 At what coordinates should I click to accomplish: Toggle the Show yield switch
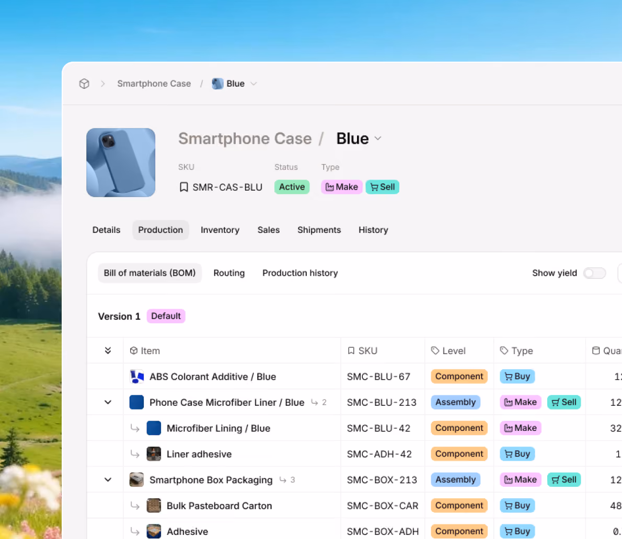pyautogui.click(x=594, y=273)
